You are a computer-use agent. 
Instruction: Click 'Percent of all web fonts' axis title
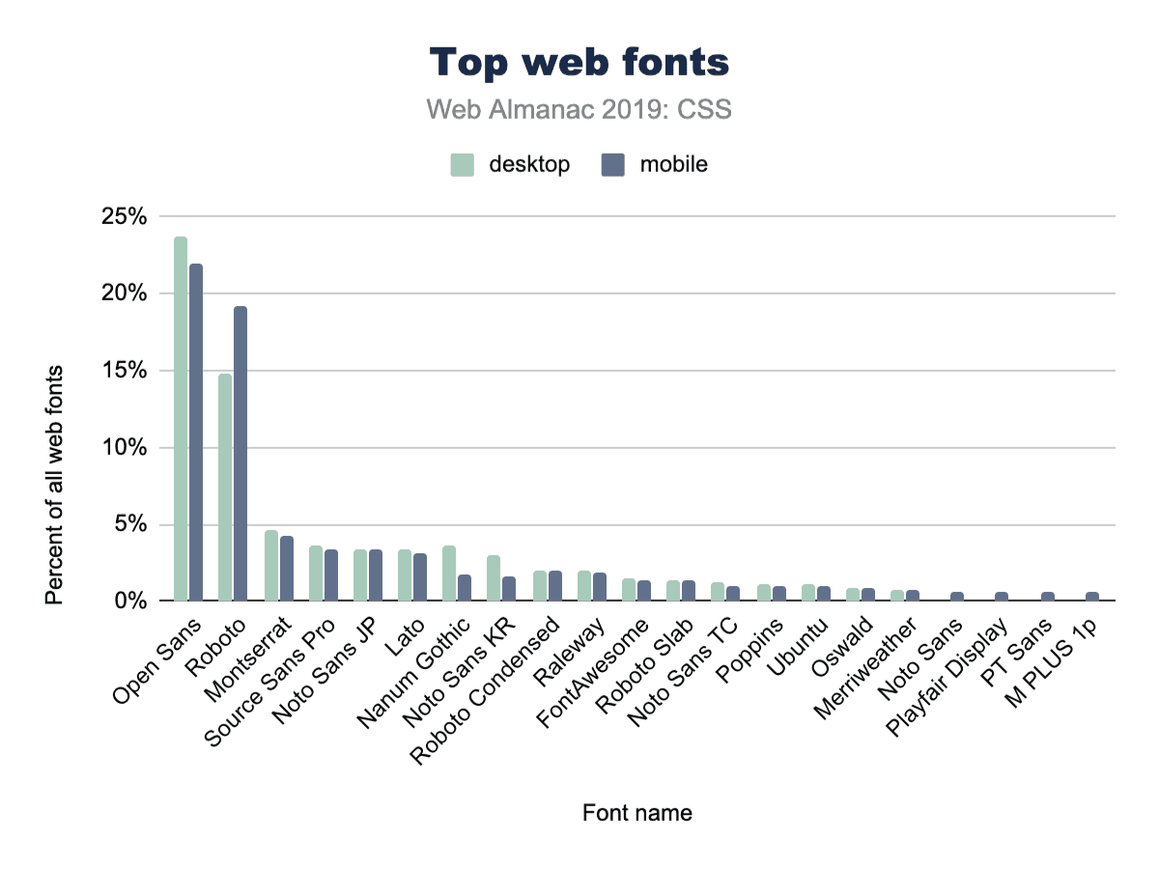coord(55,485)
